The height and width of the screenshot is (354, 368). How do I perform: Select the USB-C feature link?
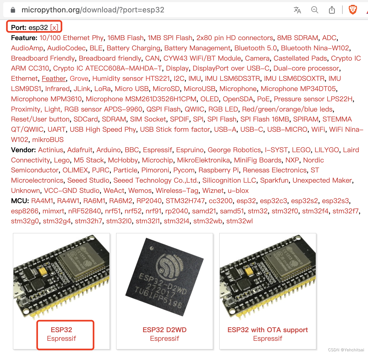click(252, 130)
